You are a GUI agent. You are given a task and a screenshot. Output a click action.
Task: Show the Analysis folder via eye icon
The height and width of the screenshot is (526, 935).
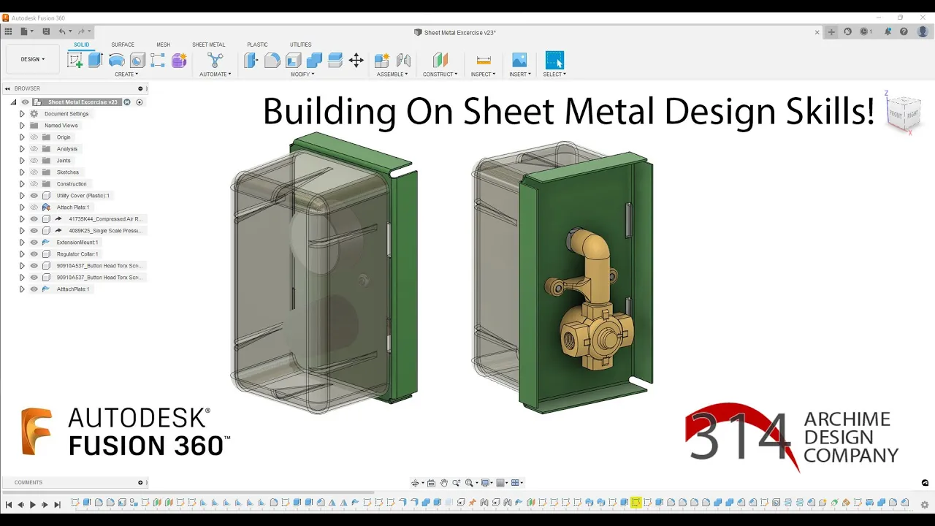pos(34,149)
